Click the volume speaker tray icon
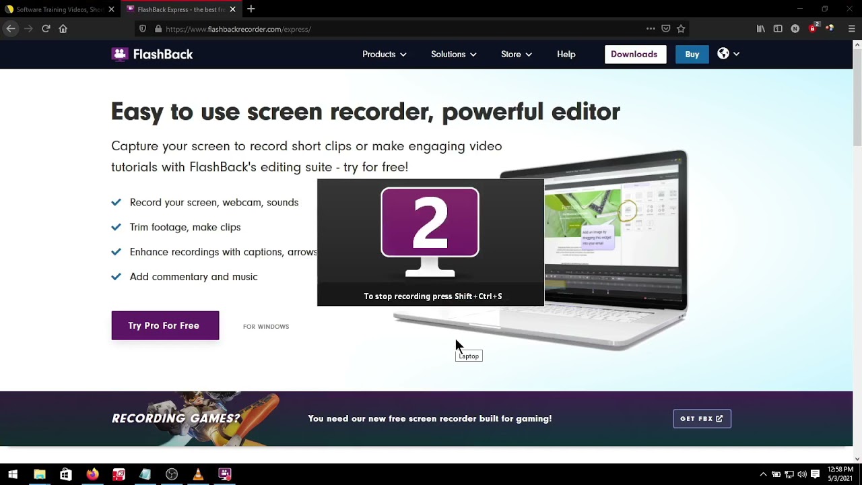 click(x=802, y=474)
